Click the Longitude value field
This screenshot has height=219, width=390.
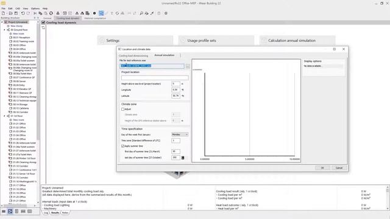(x=175, y=89)
